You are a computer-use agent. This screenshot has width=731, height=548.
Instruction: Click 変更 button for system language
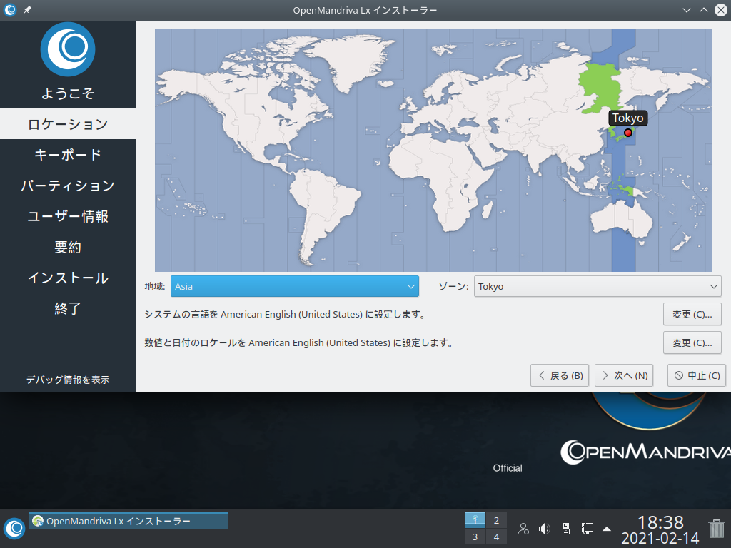pyautogui.click(x=692, y=315)
